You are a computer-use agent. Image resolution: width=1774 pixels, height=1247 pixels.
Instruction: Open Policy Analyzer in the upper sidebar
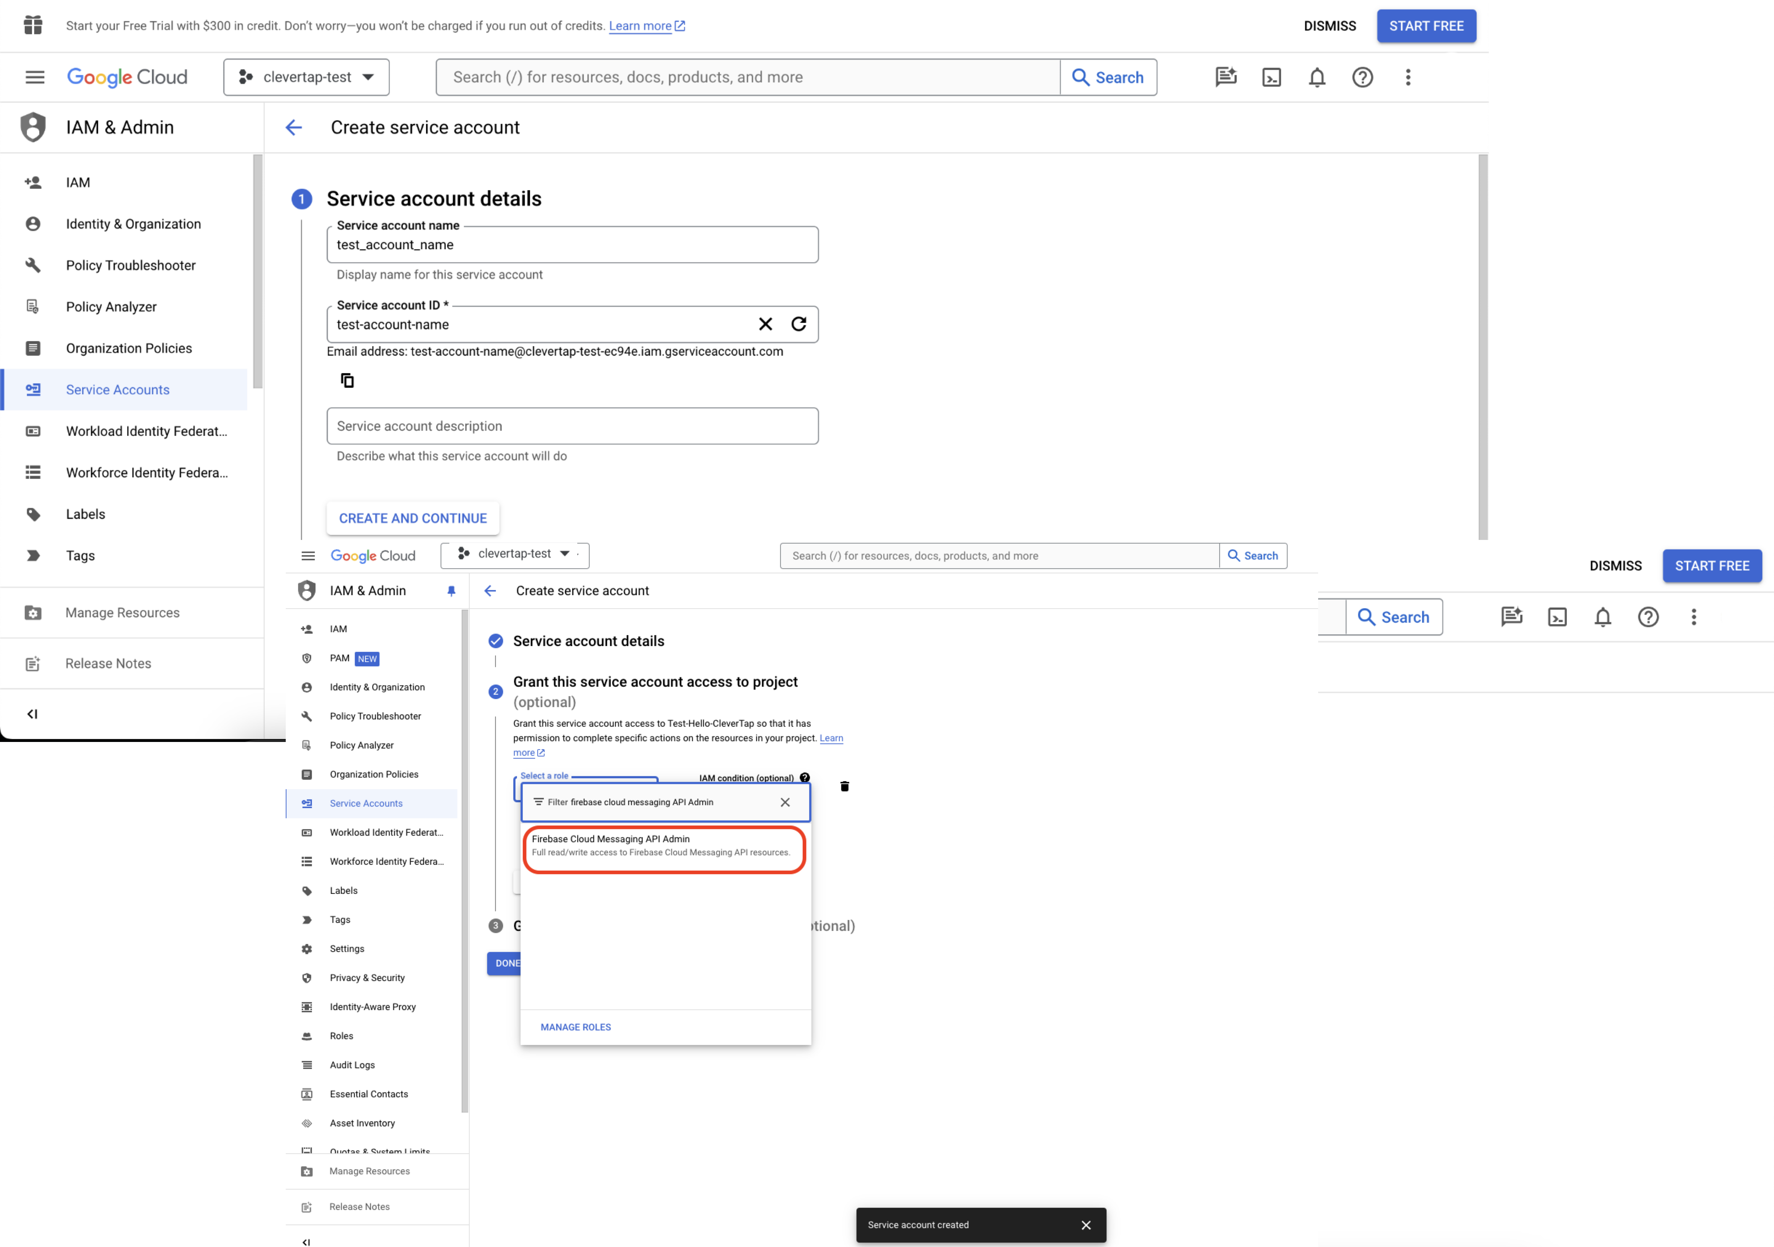[124, 307]
